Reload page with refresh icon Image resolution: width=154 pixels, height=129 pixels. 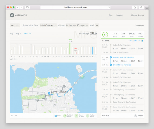click(109, 7)
